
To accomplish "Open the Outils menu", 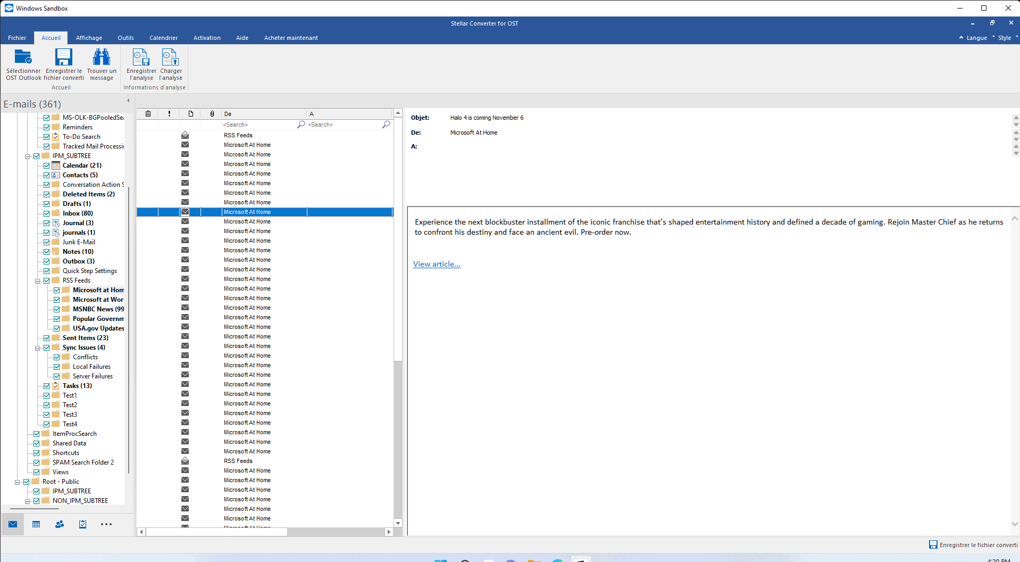I will click(125, 37).
